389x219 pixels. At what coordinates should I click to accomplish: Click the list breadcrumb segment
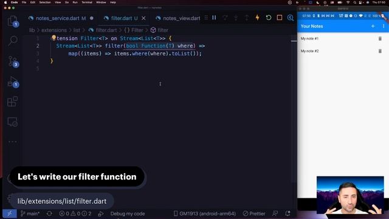[x=77, y=30]
